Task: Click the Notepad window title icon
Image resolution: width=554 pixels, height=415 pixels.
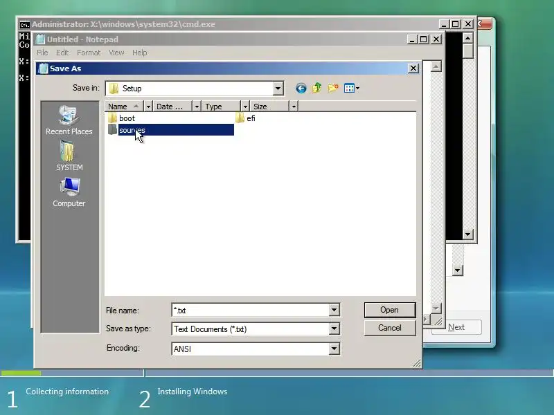Action: [x=41, y=39]
